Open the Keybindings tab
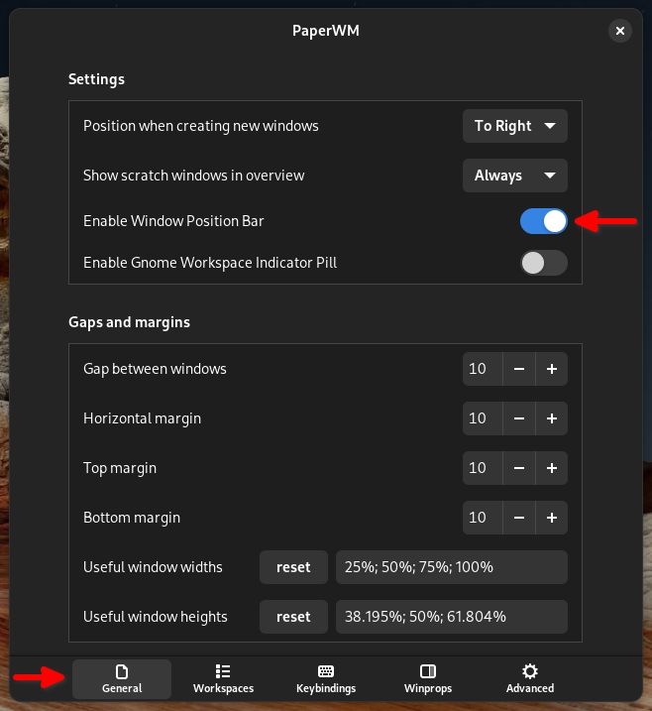Image resolution: width=652 pixels, height=711 pixels. point(326,679)
